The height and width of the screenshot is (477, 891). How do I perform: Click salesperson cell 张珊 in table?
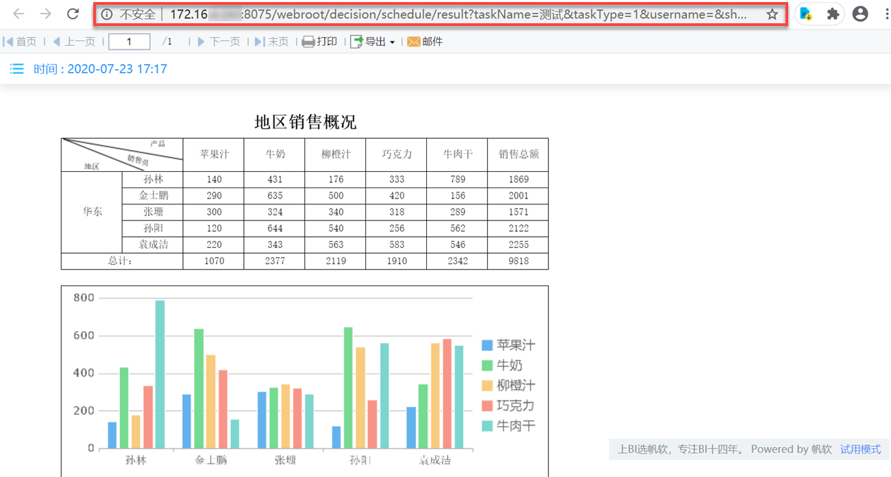tap(154, 212)
